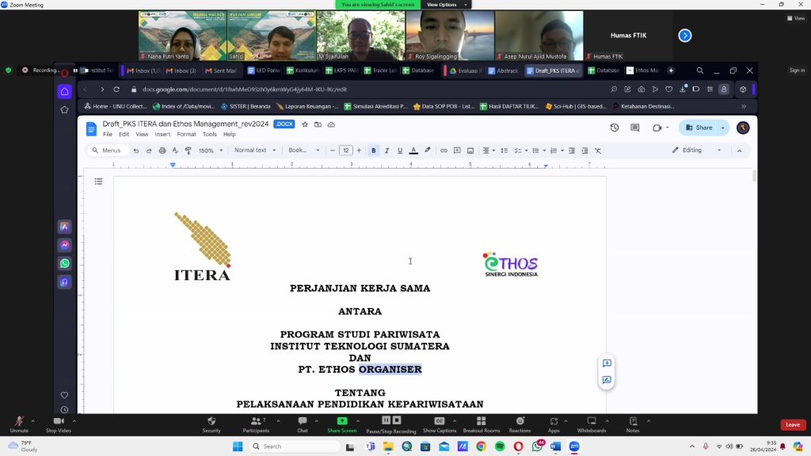Screen dimensions: 811x456
Task: Expand the Normal text style dropdown
Action: point(253,150)
